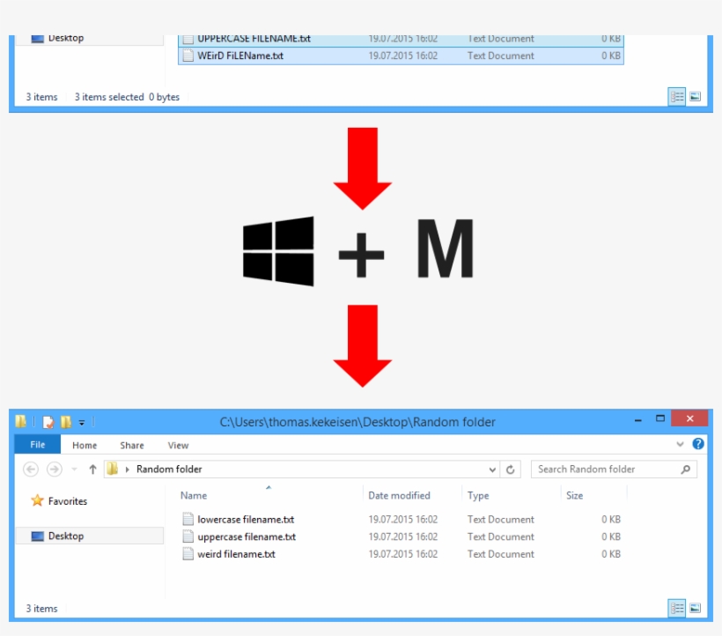This screenshot has height=636, width=722.
Task: Click inside the Search Random folder box
Action: [608, 469]
